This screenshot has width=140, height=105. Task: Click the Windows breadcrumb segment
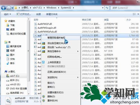[52, 8]
